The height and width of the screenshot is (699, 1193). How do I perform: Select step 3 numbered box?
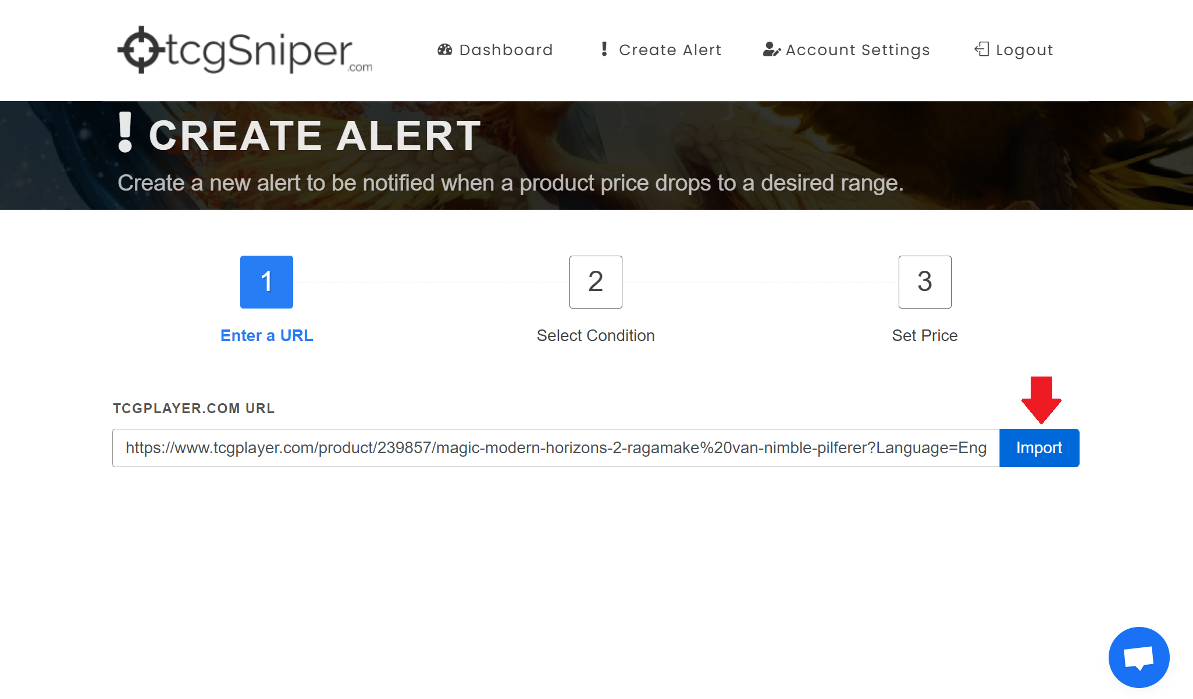point(925,282)
